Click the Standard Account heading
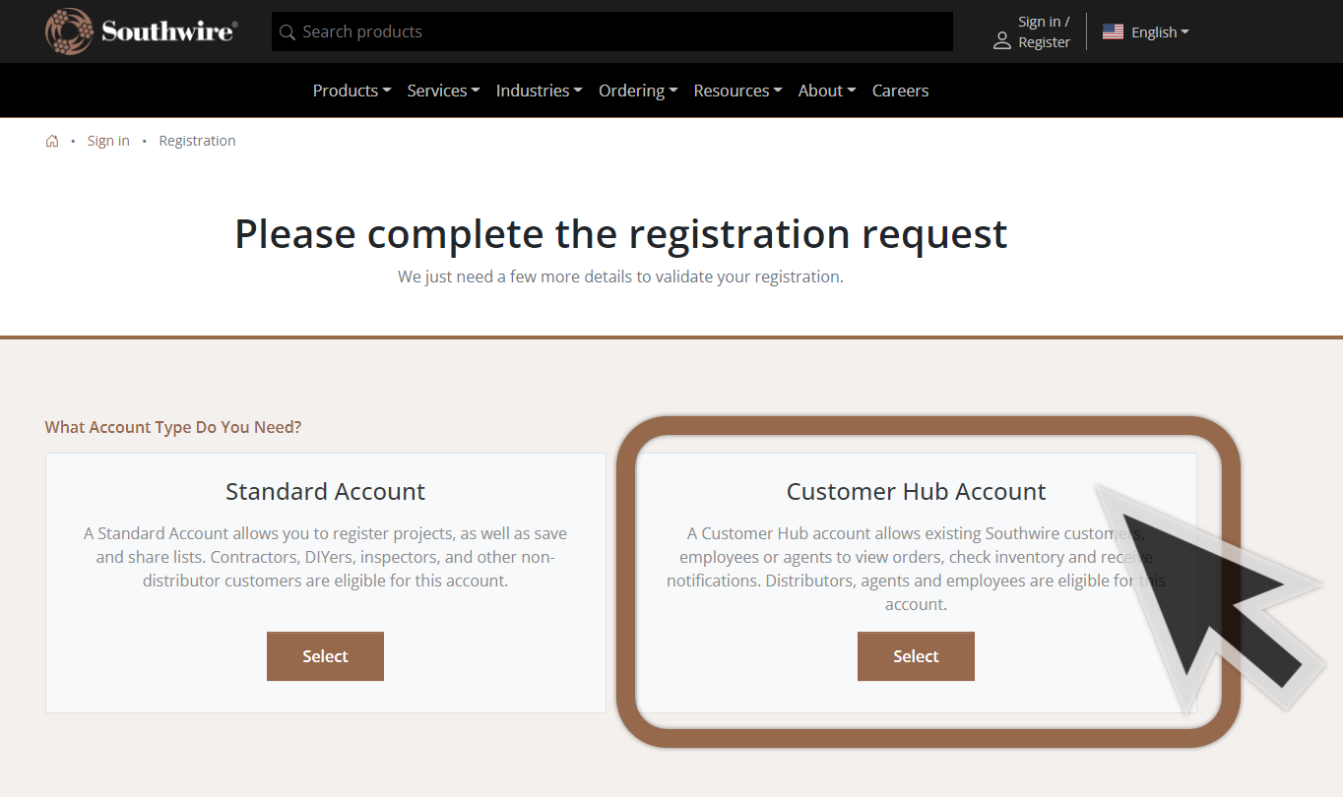This screenshot has width=1343, height=797. click(325, 491)
